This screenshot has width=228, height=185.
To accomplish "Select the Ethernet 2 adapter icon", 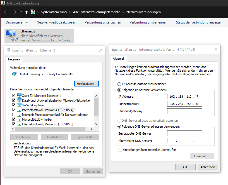I will tap(12, 36).
